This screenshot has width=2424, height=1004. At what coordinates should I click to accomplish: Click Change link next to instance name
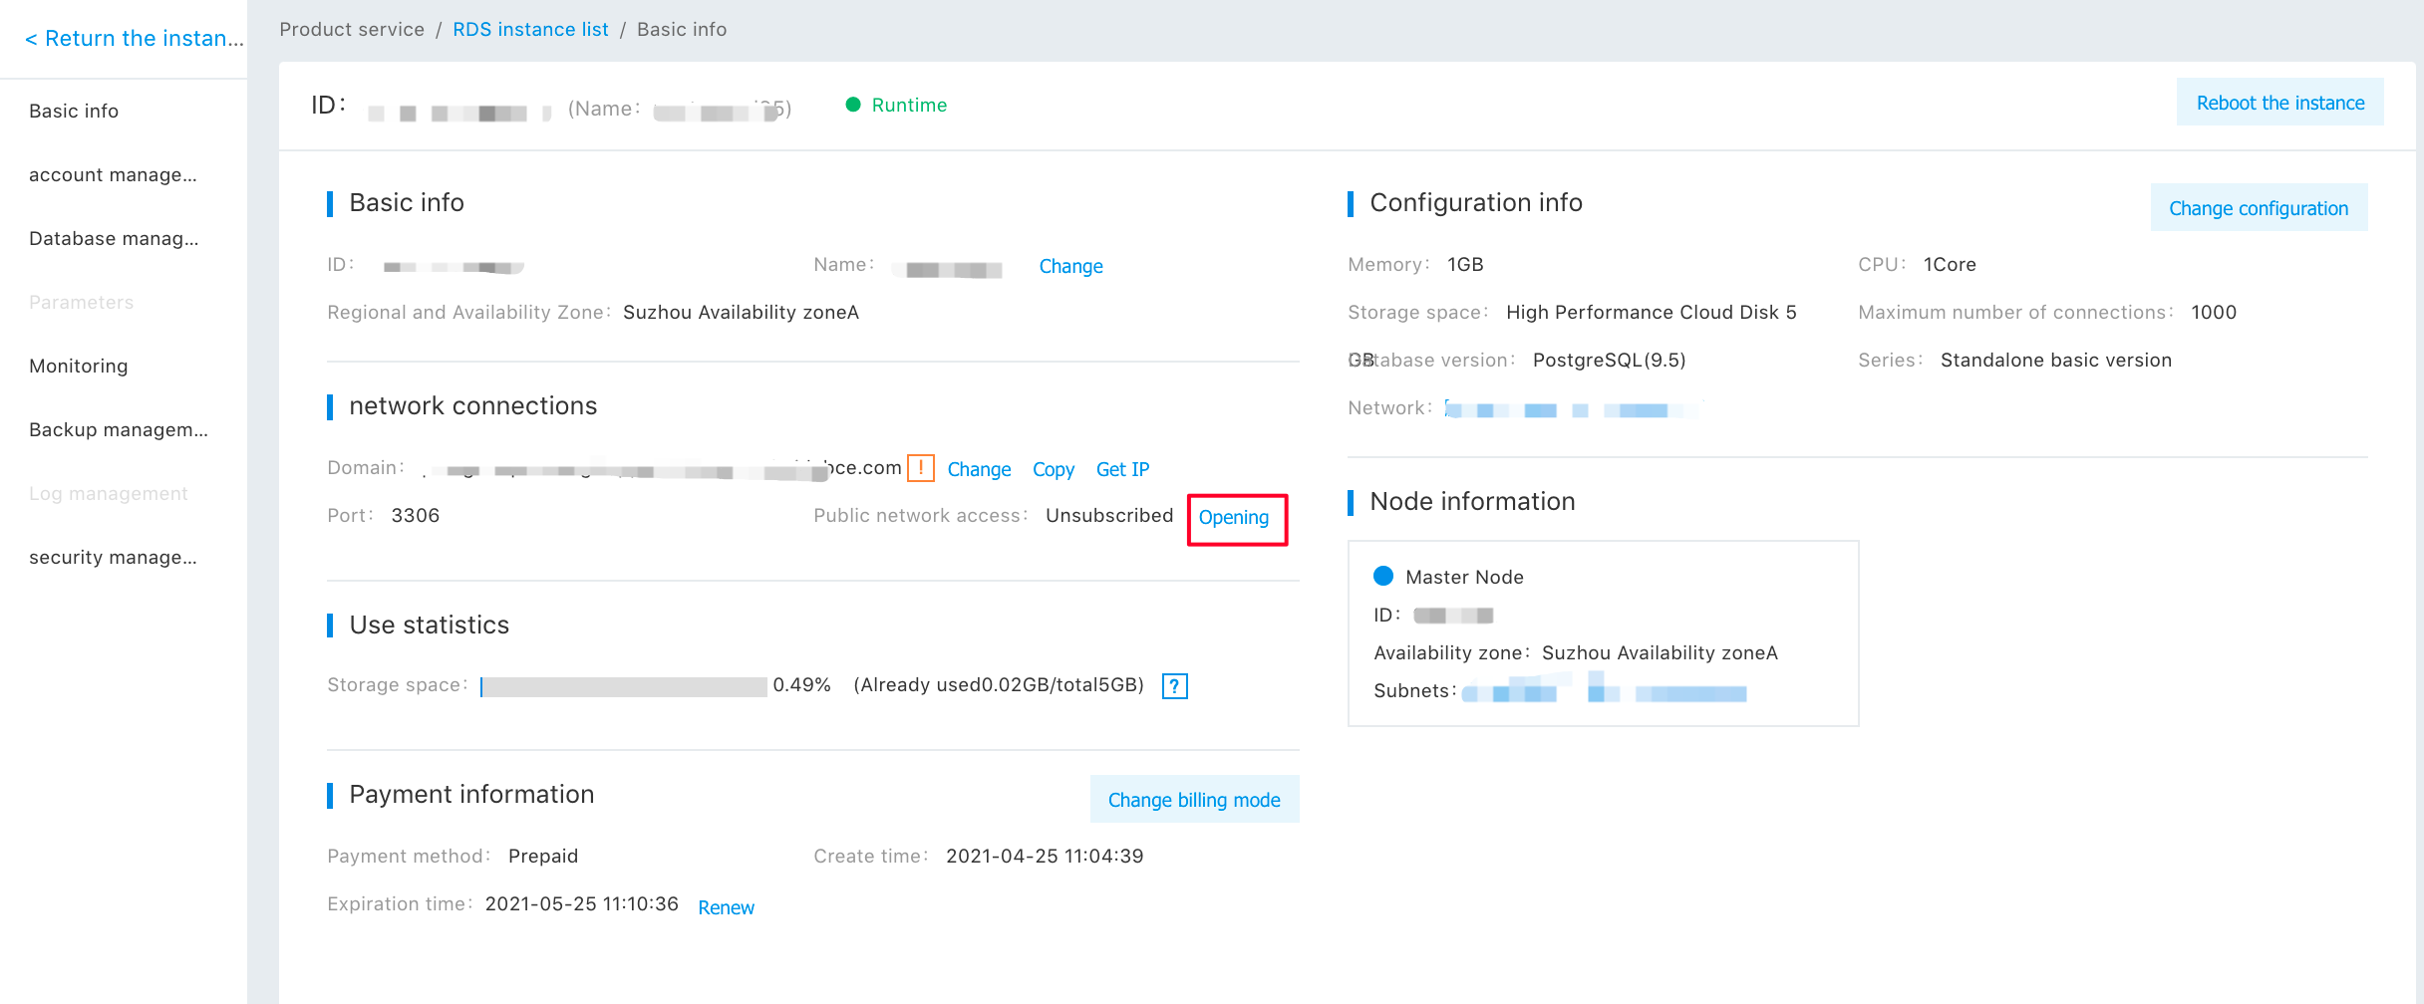point(1070,266)
